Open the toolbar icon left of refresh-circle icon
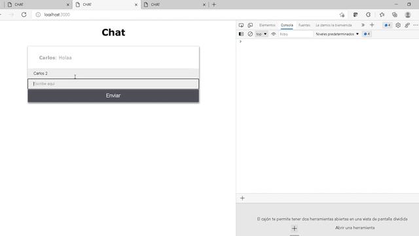The image size is (419, 236). pyautogui.click(x=355, y=14)
